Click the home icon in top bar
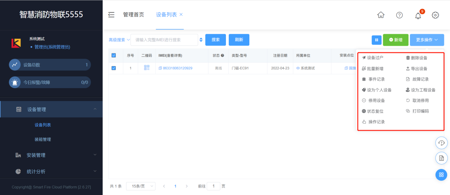450x195 pixels. (381, 15)
